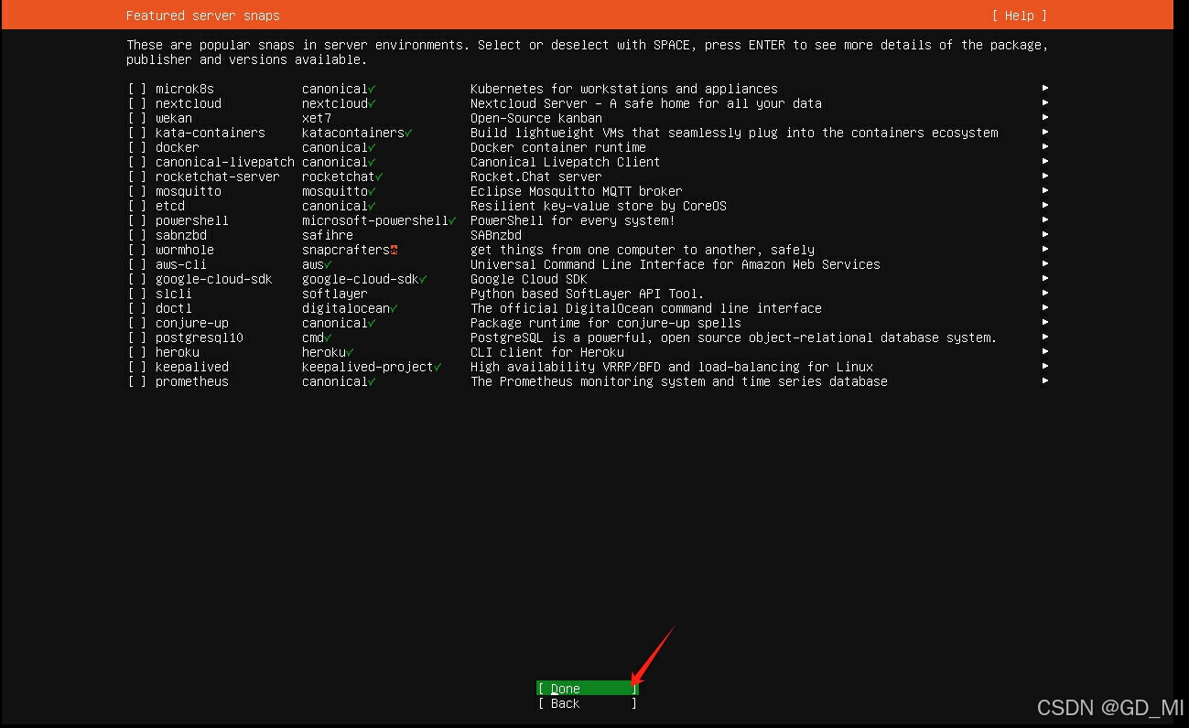
Task: Expand details arrow for microk8s row
Action: pos(1044,88)
